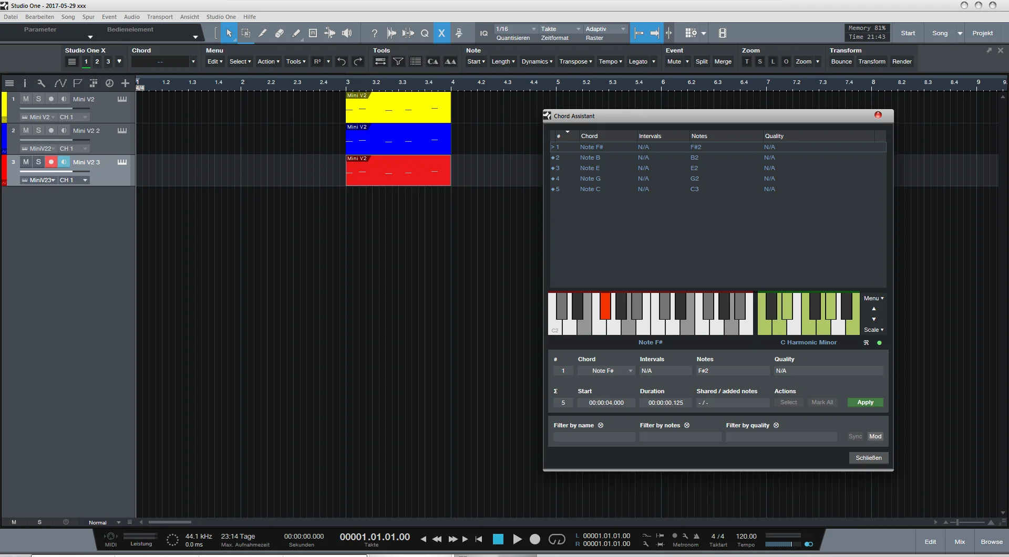Select the Range tool in toolbar
The height and width of the screenshot is (557, 1009).
point(246,33)
